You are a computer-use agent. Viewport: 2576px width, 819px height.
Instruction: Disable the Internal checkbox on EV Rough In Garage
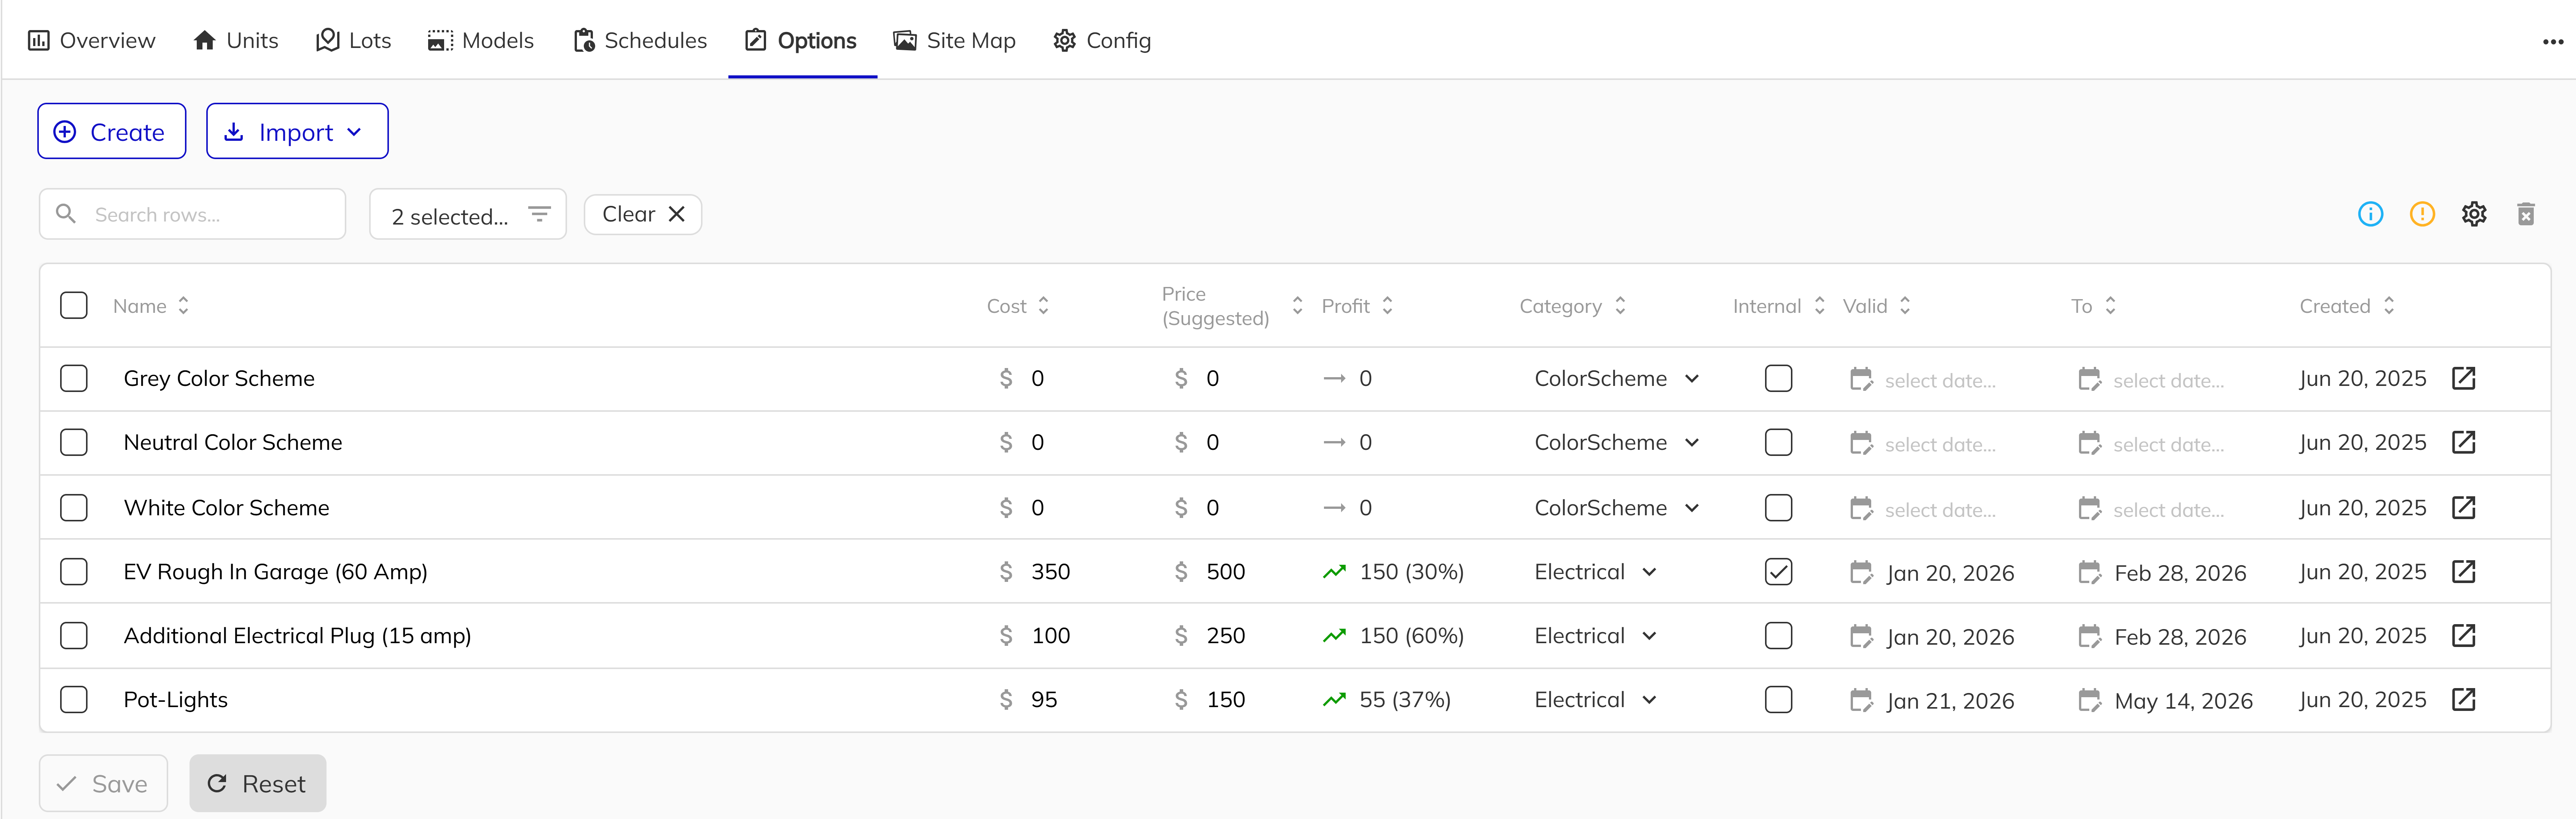pos(1779,571)
